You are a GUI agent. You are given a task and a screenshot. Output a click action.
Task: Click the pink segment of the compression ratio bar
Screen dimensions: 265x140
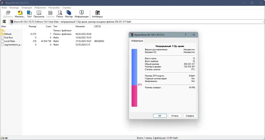click(x=134, y=96)
